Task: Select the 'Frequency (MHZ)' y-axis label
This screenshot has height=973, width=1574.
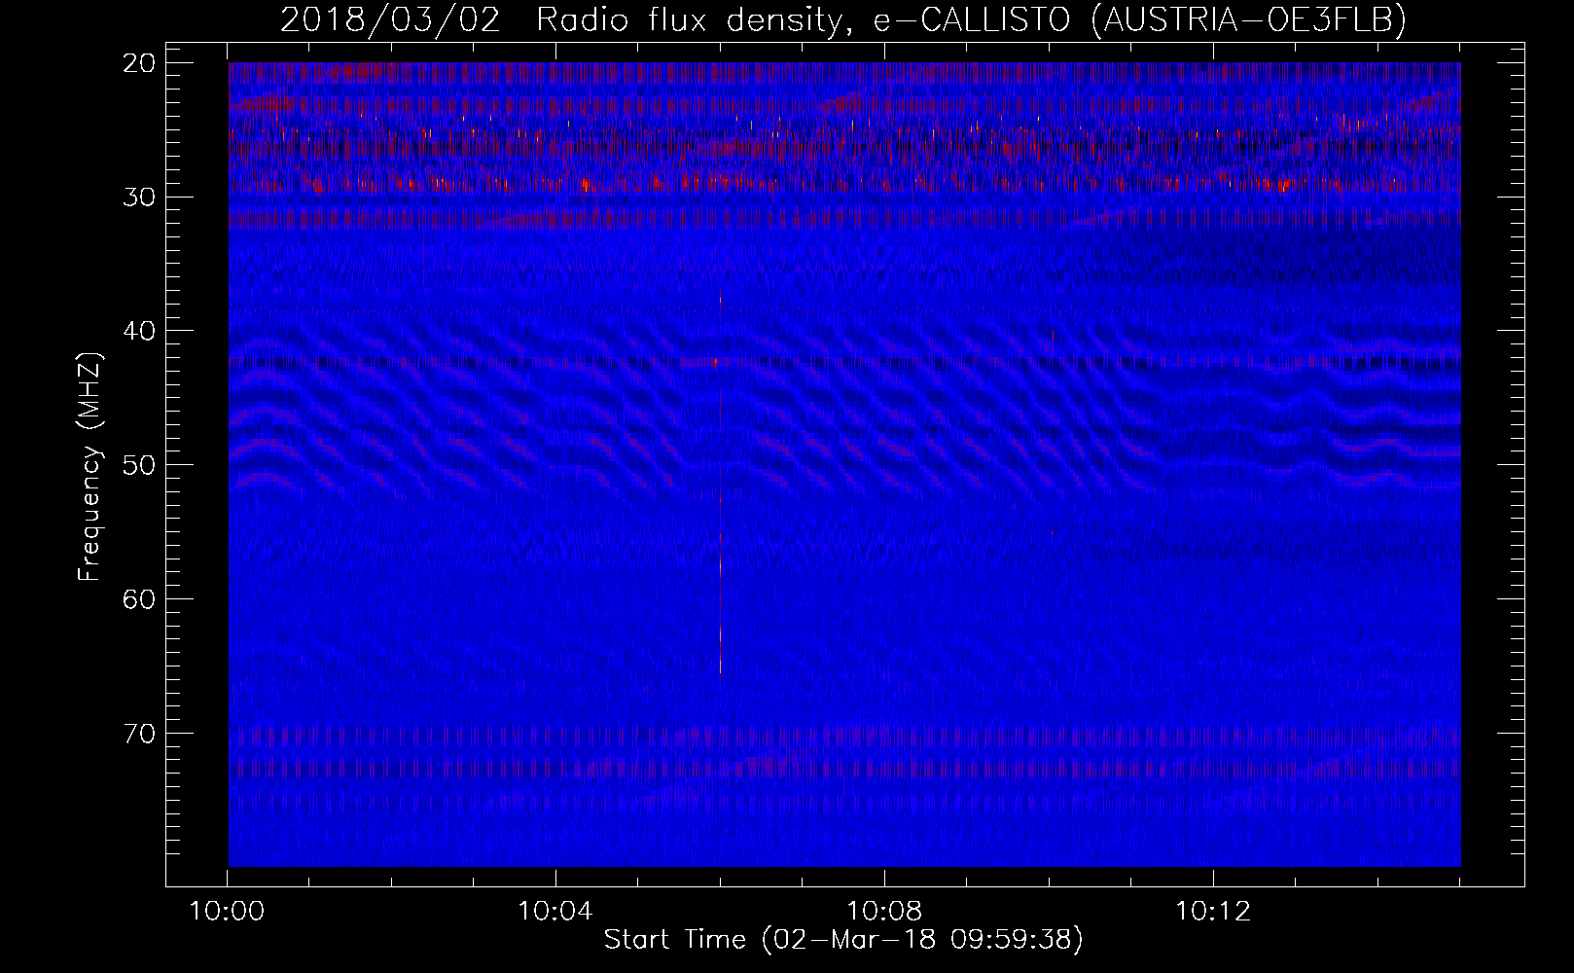Action: tap(89, 467)
